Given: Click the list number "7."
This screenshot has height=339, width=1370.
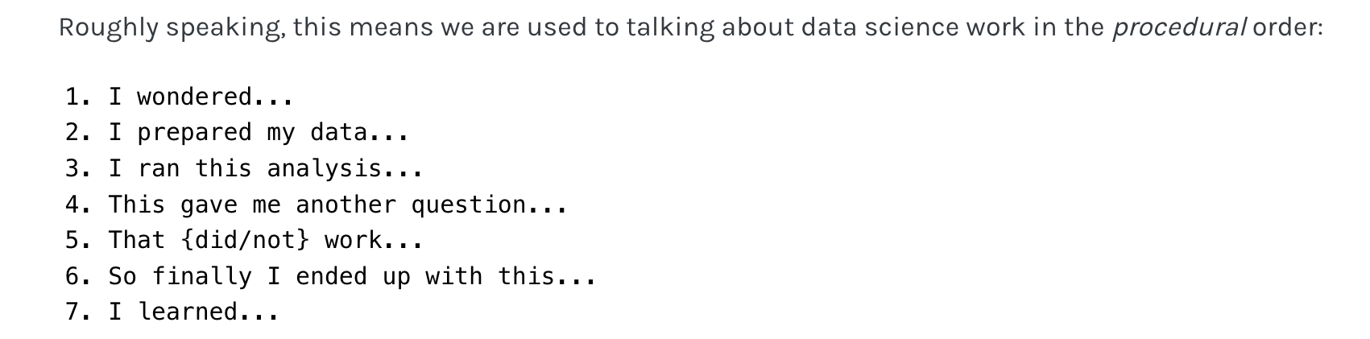Looking at the screenshot, I should (x=78, y=312).
